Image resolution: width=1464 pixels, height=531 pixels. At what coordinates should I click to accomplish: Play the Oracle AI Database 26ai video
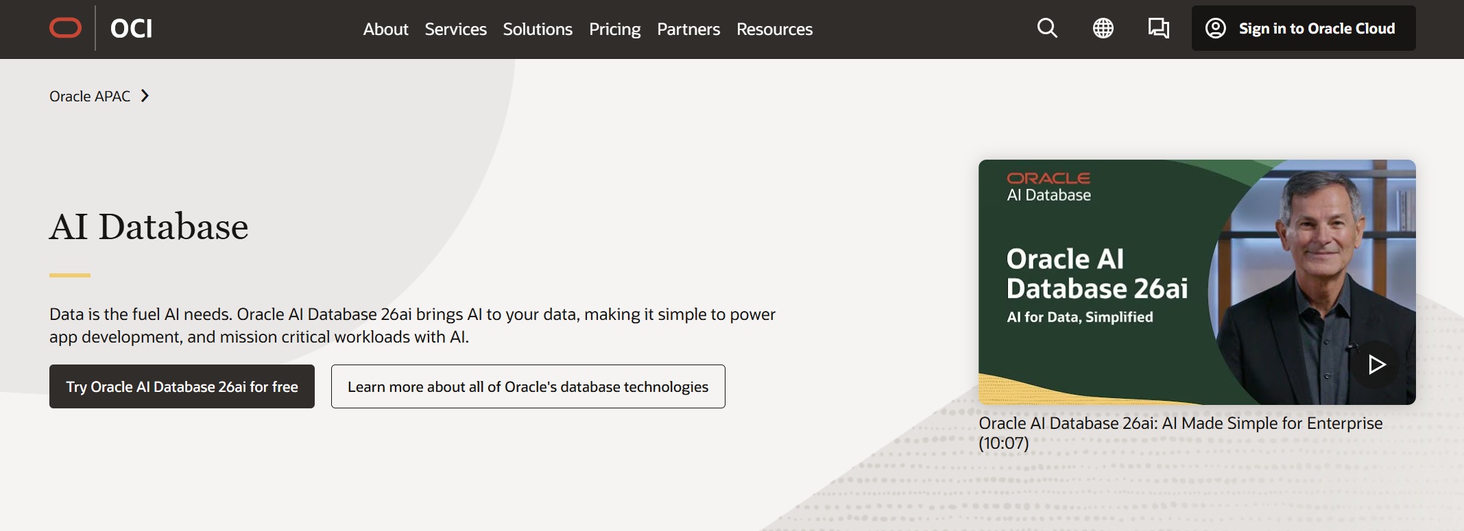1375,364
